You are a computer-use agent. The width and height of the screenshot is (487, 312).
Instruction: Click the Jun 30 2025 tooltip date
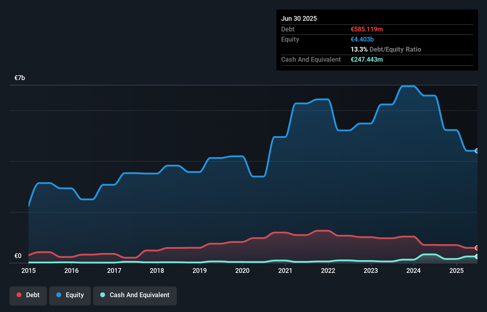pyautogui.click(x=299, y=18)
